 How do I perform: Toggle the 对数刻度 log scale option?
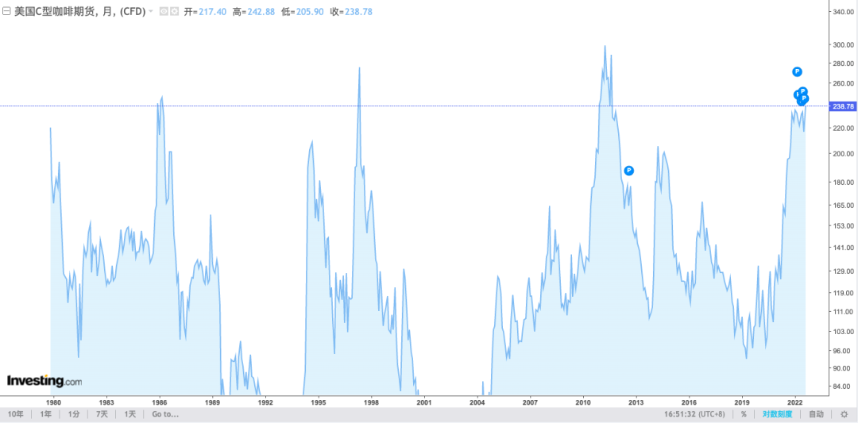click(x=778, y=413)
